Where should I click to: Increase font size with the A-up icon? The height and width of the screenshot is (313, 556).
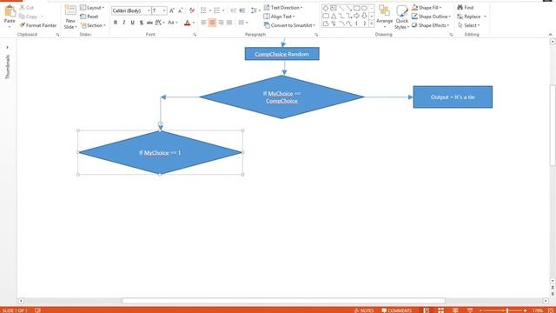click(x=172, y=10)
